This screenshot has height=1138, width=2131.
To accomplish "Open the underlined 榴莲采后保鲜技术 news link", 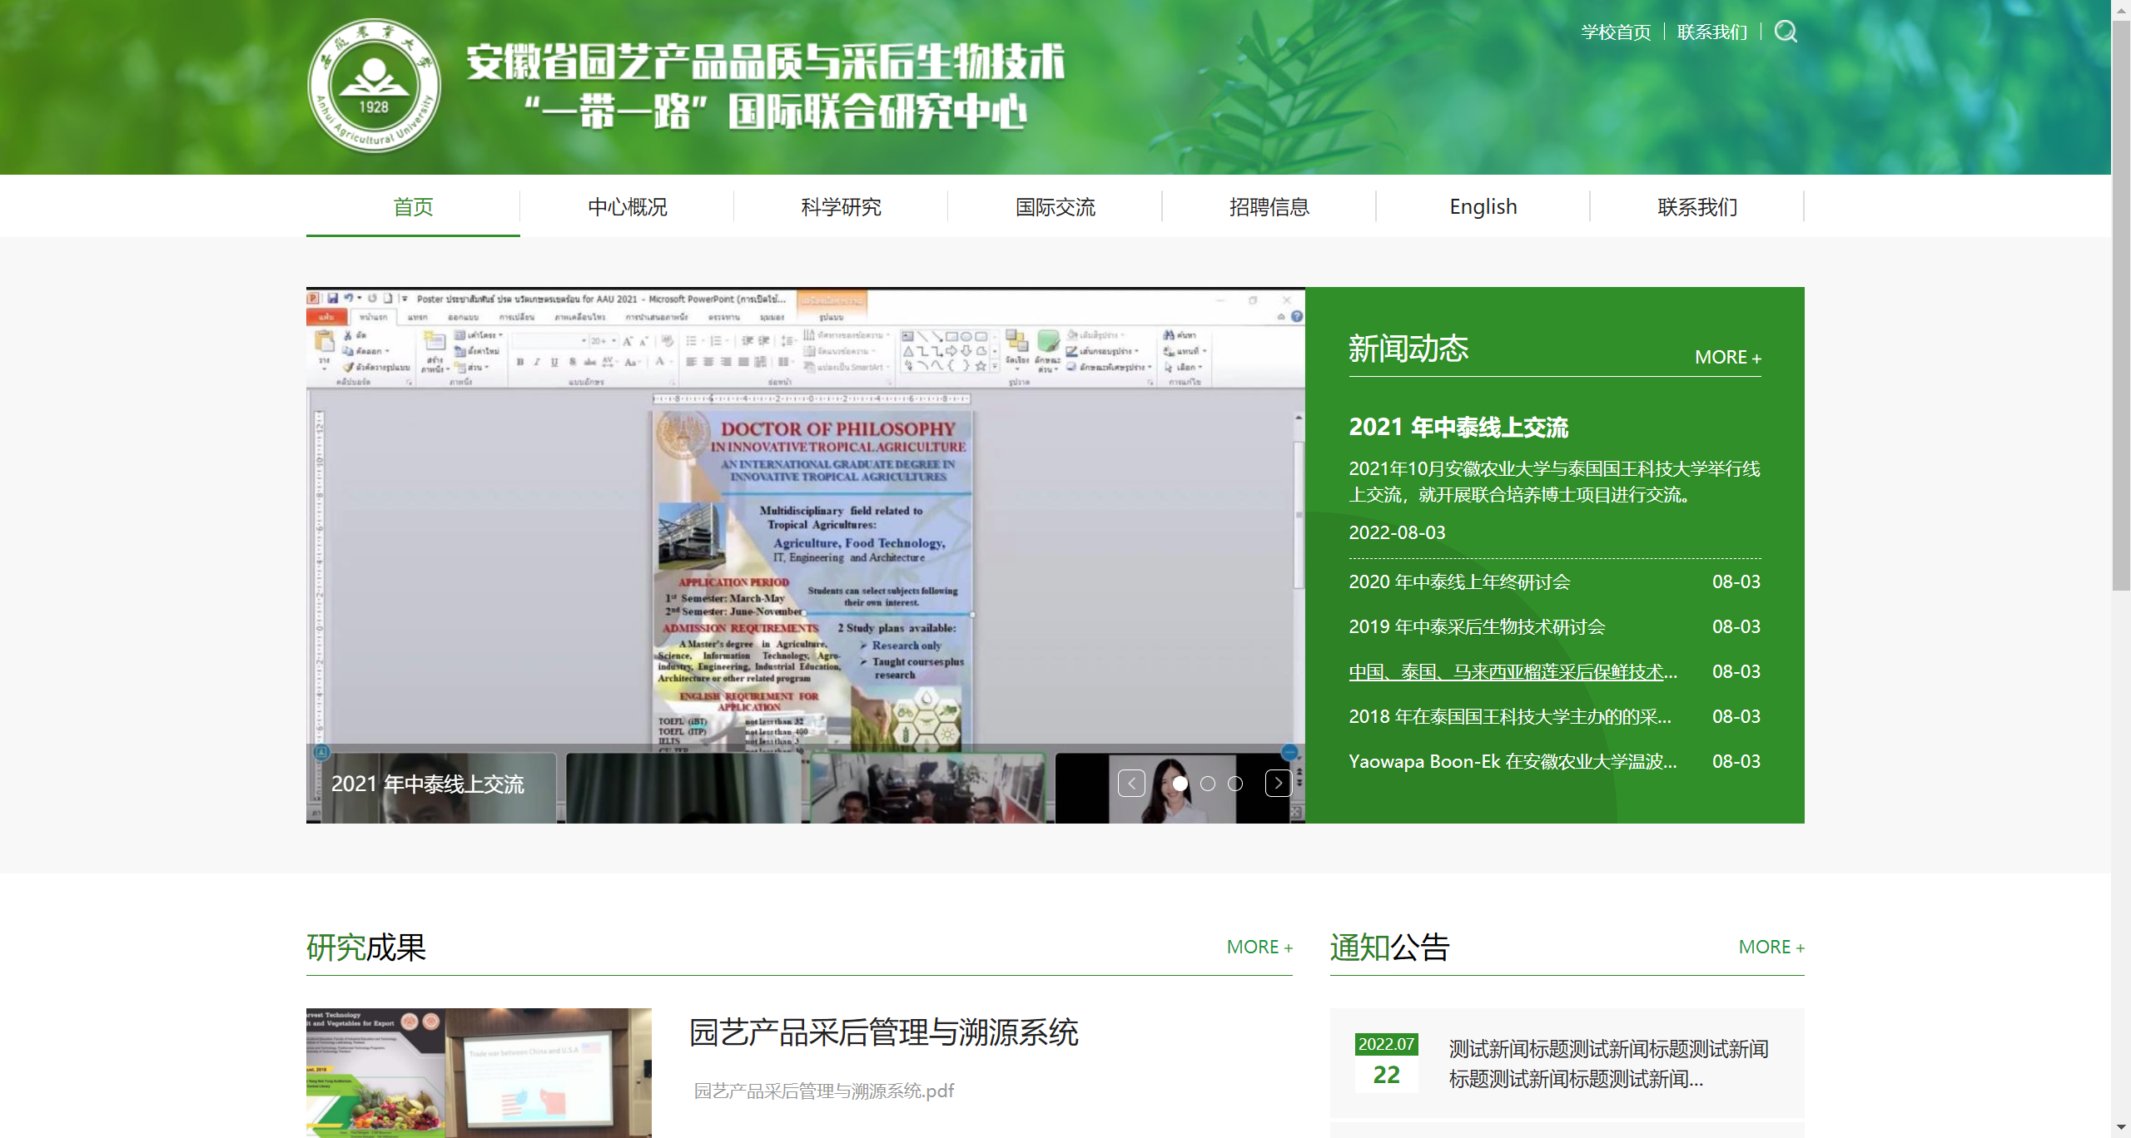I will [x=1513, y=671].
